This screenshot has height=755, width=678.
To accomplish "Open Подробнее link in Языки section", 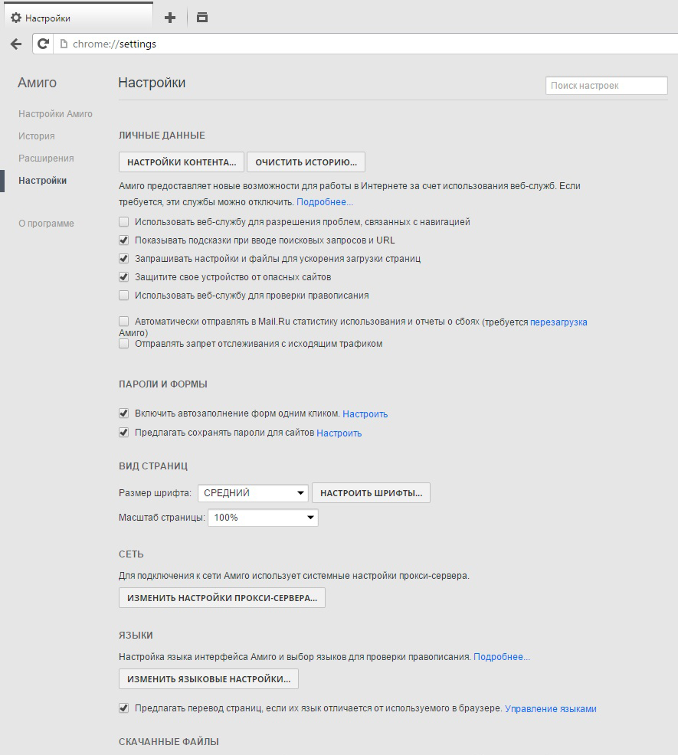I will click(x=502, y=657).
